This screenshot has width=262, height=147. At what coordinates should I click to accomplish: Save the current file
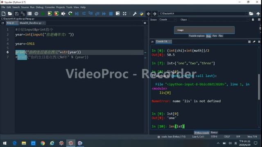click(x=17, y=13)
